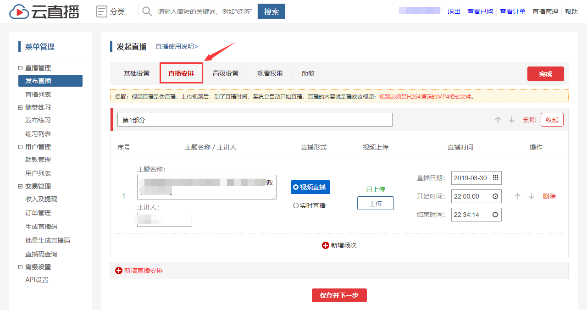Collapse the 直播管理 menu group

20,68
